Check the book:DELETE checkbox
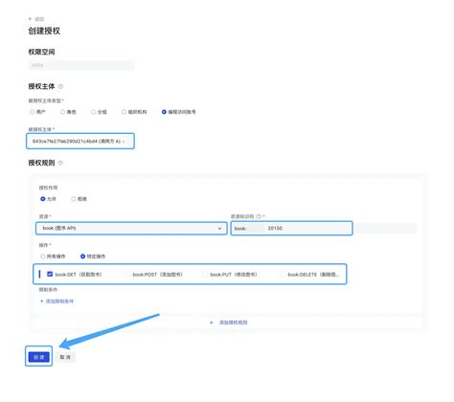Screen dimensions: 454x402 tap(283, 274)
